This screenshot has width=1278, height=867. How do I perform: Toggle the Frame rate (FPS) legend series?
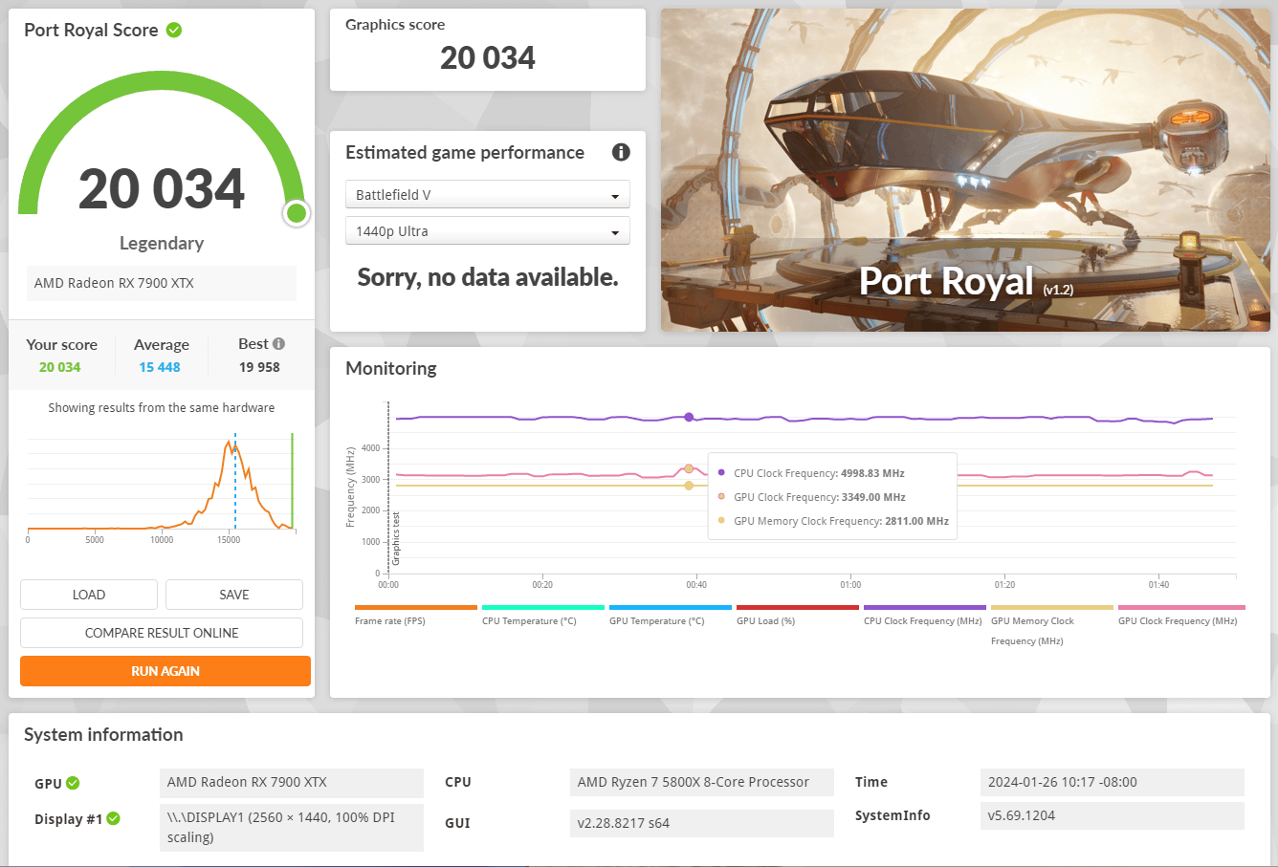coord(415,615)
